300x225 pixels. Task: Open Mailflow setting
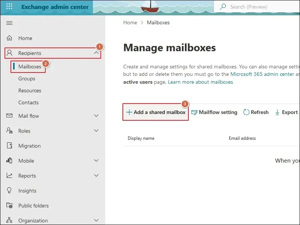point(214,112)
